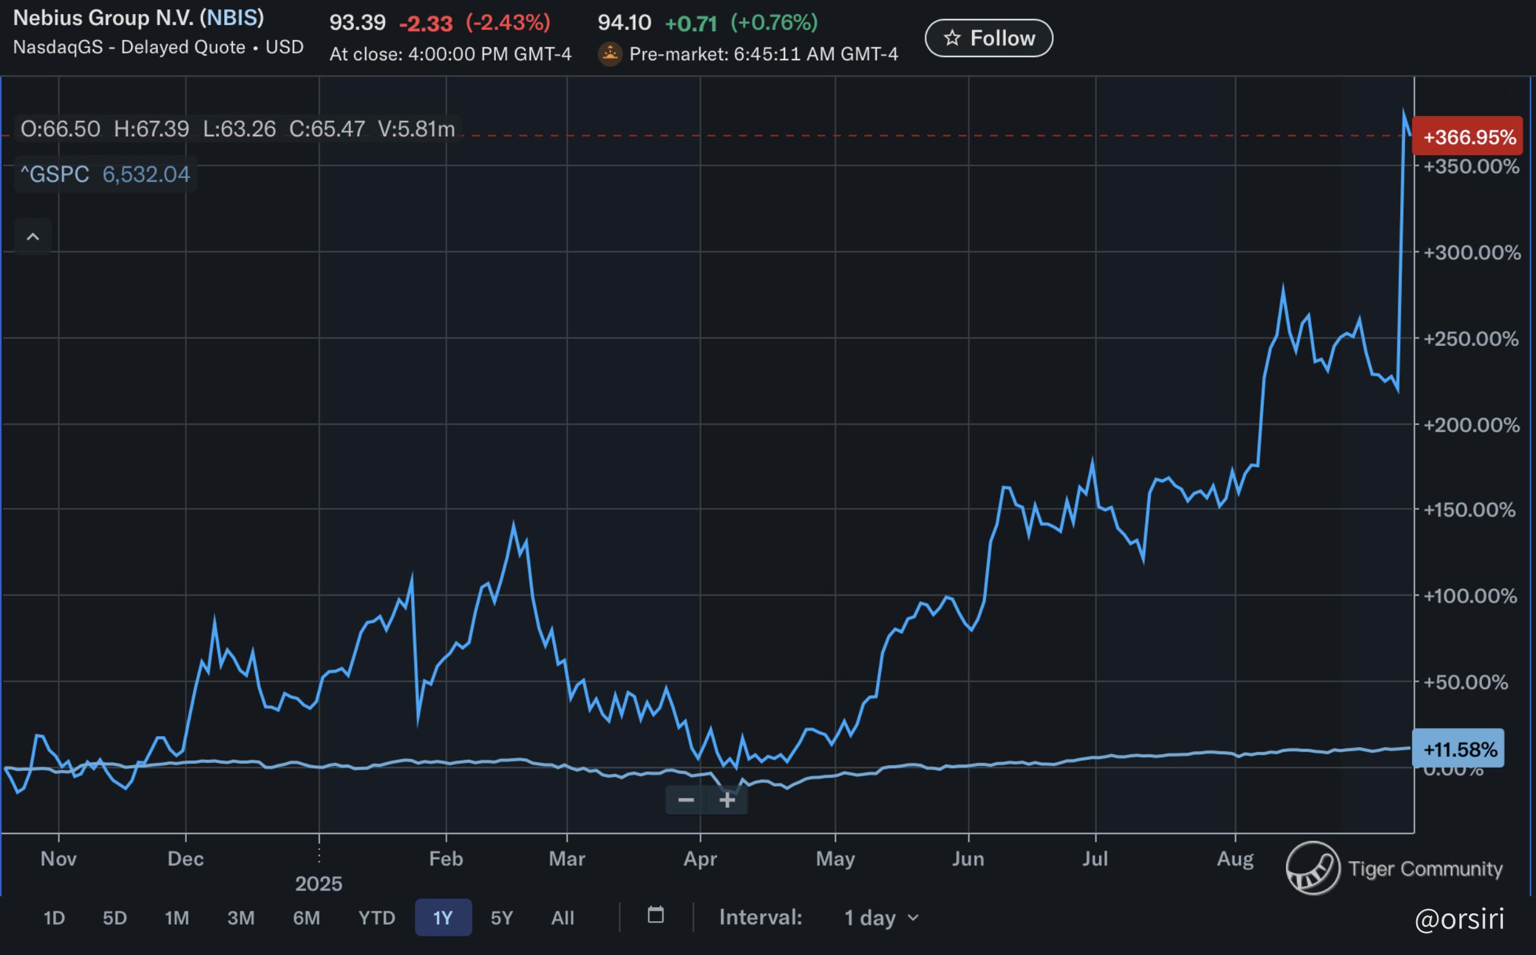1536x955 pixels.
Task: Click the NBIS ticker symbol link
Action: (x=231, y=18)
